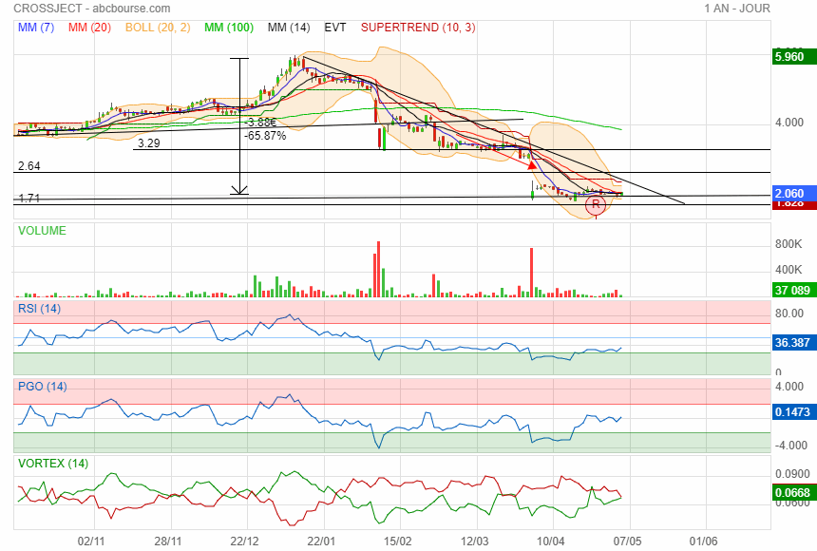Click the EVT legend label
817x551 pixels.
click(335, 28)
